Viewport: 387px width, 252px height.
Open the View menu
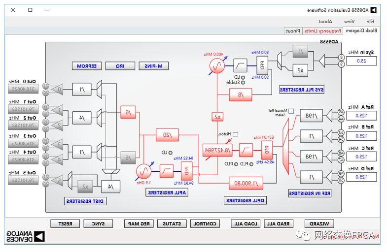coord(349,22)
